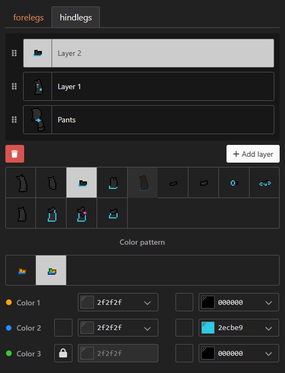Choose the cyan chain-shaped sprite in grid
285x373 pixels.
[265, 182]
